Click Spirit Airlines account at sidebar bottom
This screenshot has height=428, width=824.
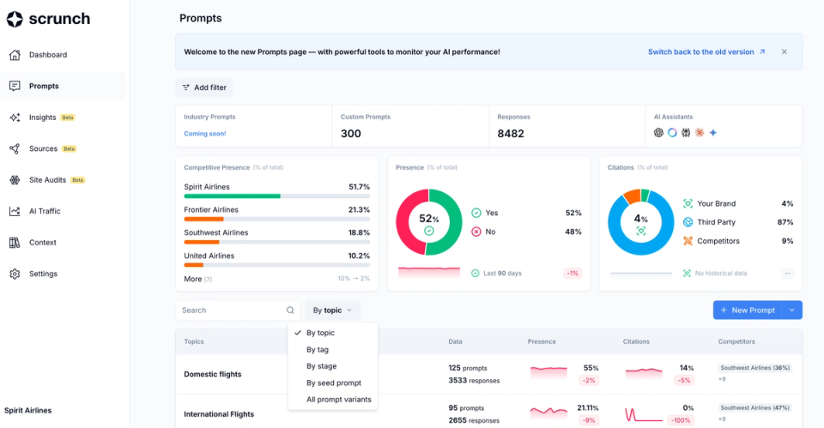pos(27,411)
